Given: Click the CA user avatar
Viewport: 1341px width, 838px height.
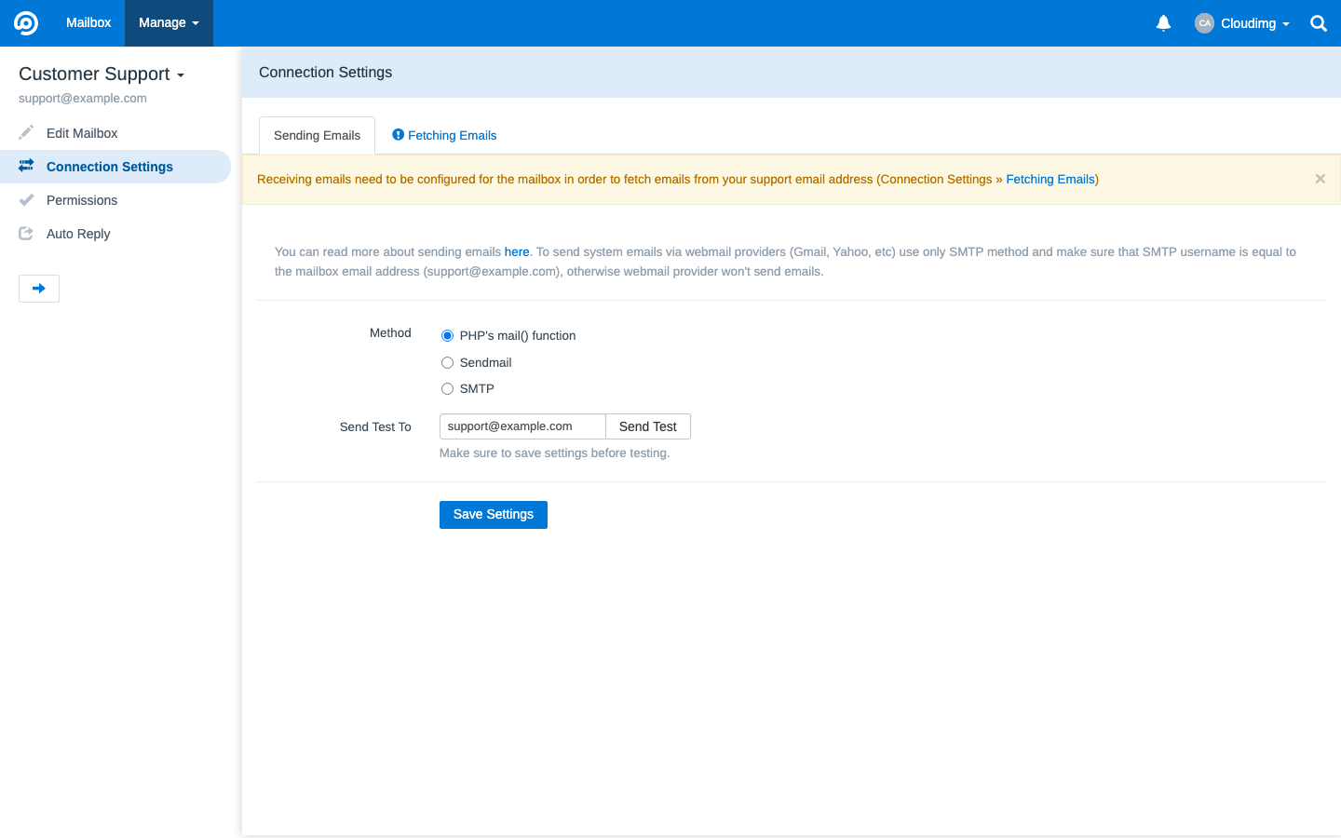Looking at the screenshot, I should coord(1204,23).
